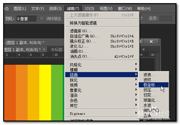Toggle the 消除锯齿 checkbox
The width and height of the screenshot is (180, 125).
42,18
